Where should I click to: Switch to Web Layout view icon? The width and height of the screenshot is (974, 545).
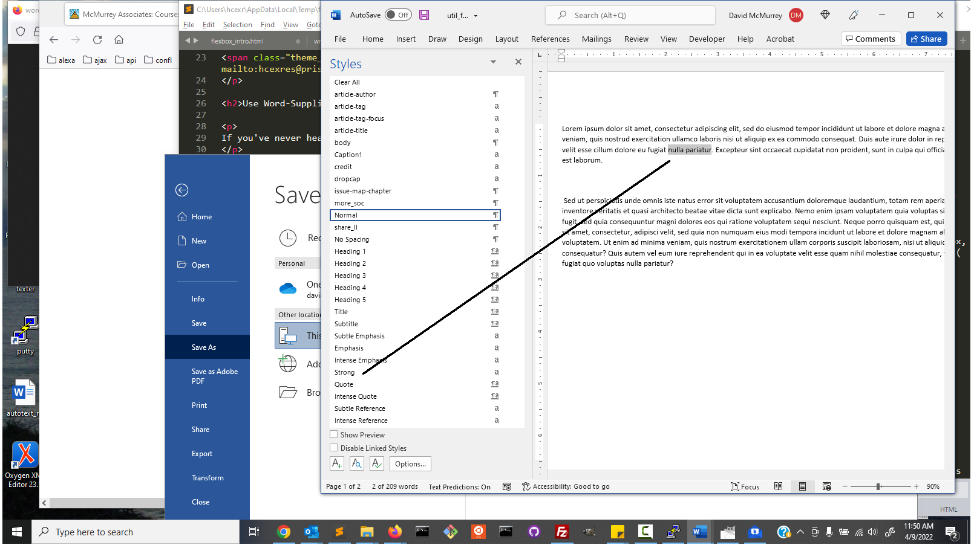tap(826, 486)
